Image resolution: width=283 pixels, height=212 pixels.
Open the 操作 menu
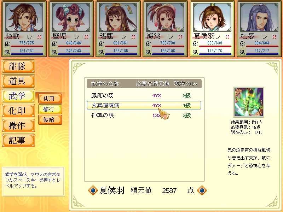[x=18, y=125]
